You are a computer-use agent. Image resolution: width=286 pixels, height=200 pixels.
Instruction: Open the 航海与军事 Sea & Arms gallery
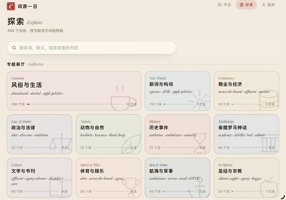coord(177,178)
